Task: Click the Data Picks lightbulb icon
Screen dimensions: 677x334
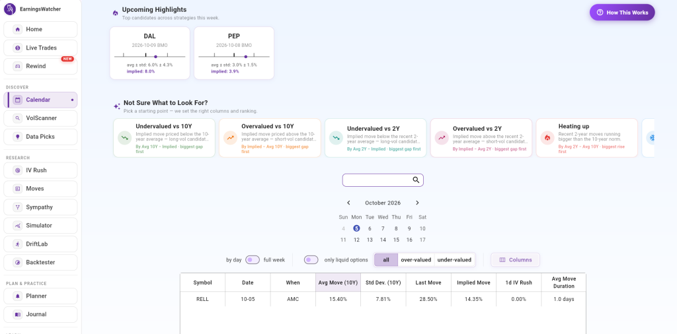Action: pos(18,137)
